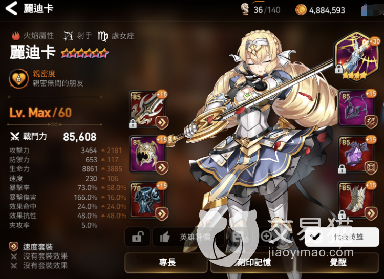The width and height of the screenshot is (384, 279).
Task: Open the 專長 tab
Action: (166, 262)
